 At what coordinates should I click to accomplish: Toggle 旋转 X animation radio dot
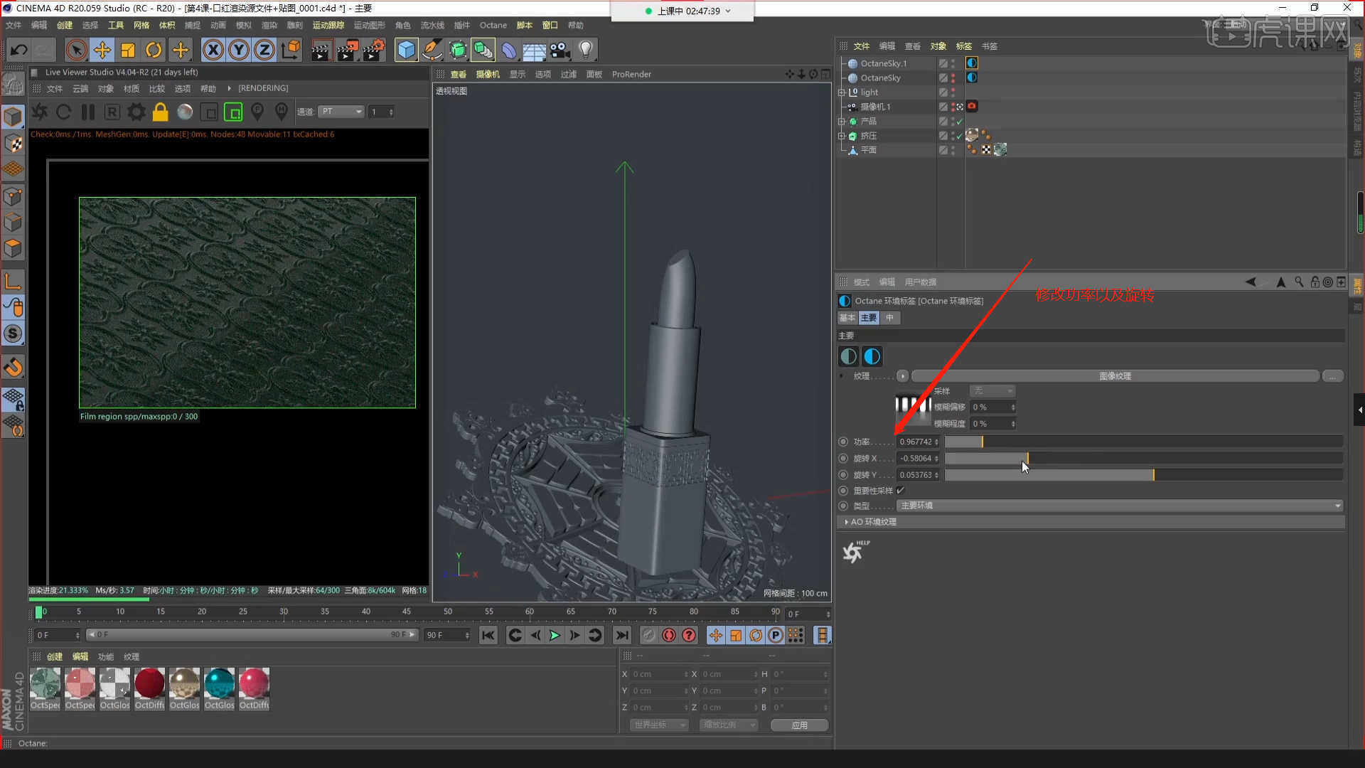point(843,459)
